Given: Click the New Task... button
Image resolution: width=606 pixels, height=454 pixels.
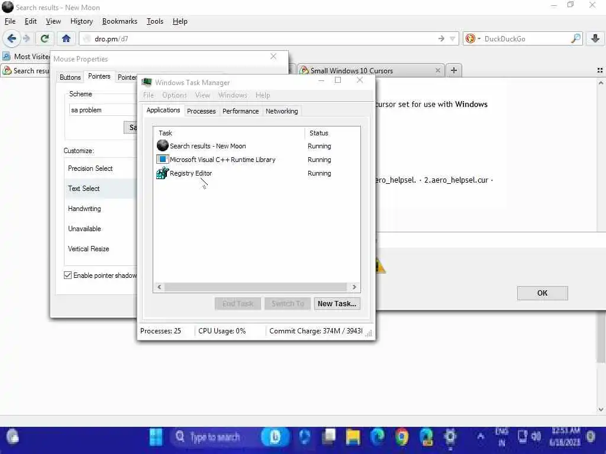Looking at the screenshot, I should click(337, 303).
